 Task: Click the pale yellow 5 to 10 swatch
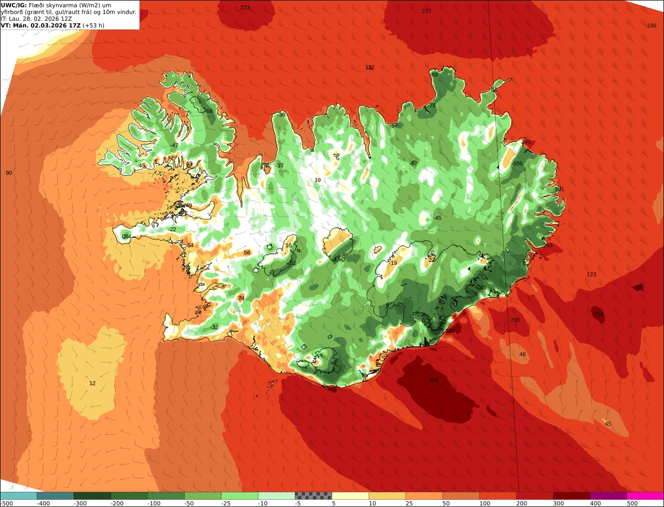coord(350,496)
